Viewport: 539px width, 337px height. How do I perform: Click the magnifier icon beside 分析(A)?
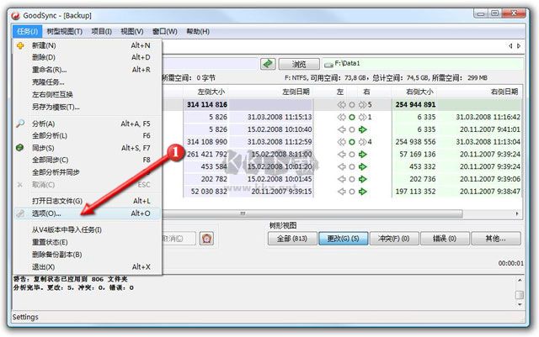pyautogui.click(x=20, y=124)
